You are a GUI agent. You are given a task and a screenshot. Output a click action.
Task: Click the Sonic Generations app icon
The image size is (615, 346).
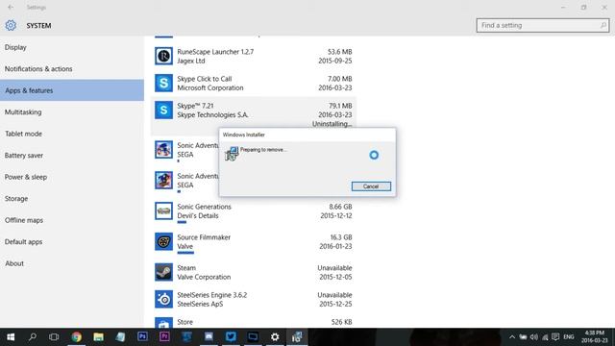click(x=163, y=211)
